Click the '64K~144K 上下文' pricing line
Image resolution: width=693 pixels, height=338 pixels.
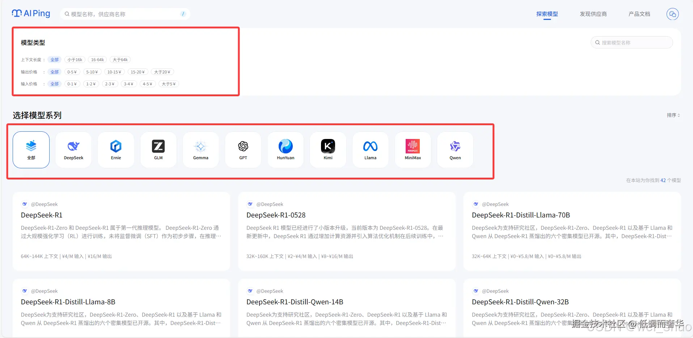66,256
